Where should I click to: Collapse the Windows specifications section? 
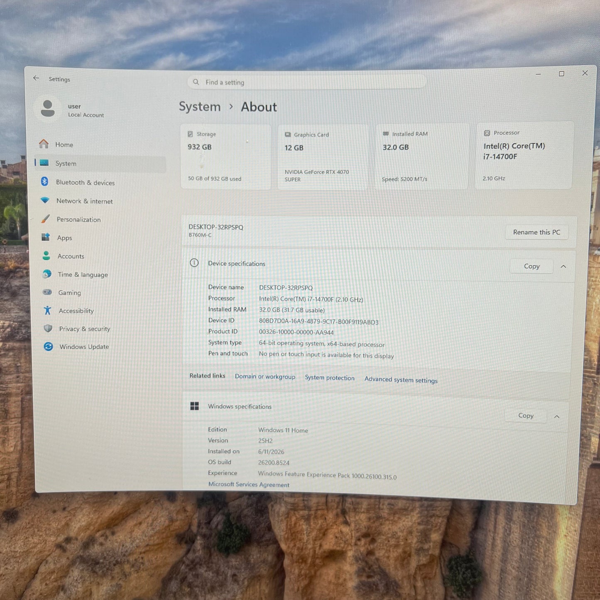[557, 416]
